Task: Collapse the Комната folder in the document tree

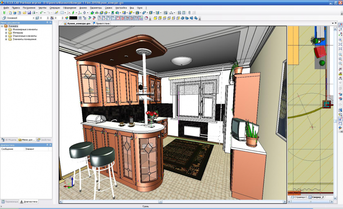Action: pyautogui.click(x=2, y=26)
